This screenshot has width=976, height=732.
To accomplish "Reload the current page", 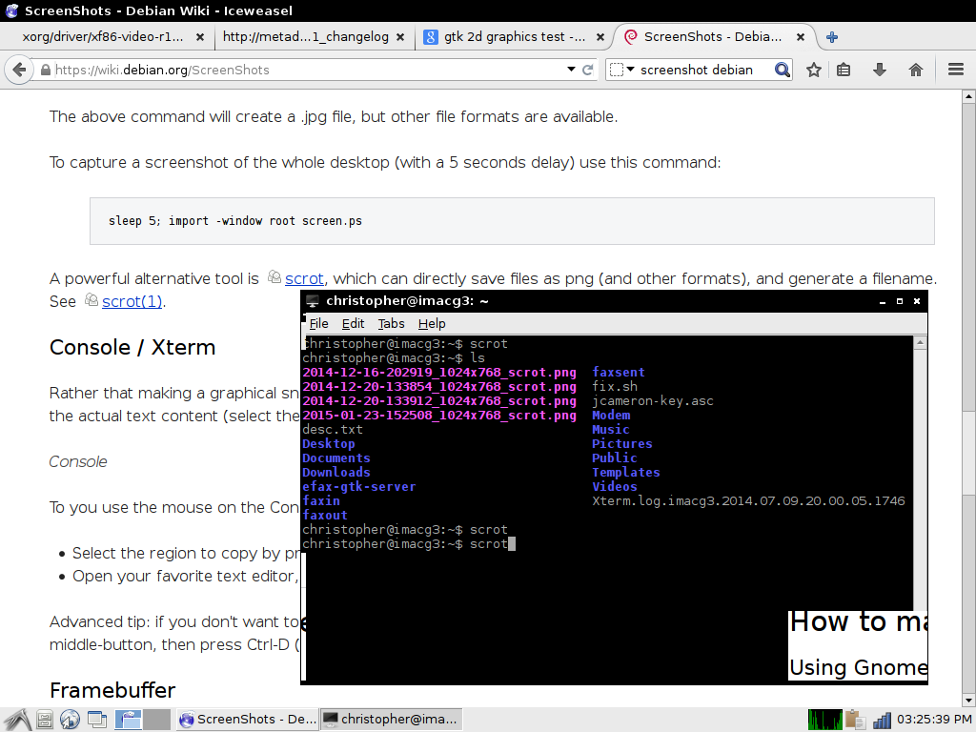I will pos(588,70).
